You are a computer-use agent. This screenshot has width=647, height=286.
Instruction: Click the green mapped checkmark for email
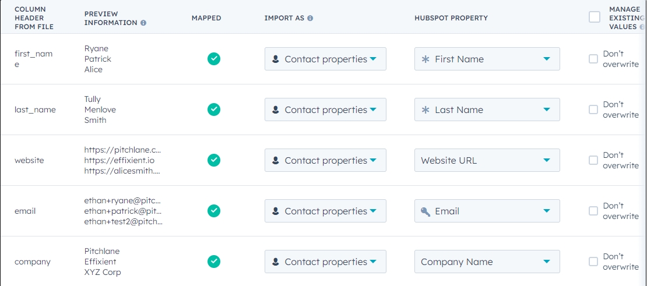click(214, 211)
